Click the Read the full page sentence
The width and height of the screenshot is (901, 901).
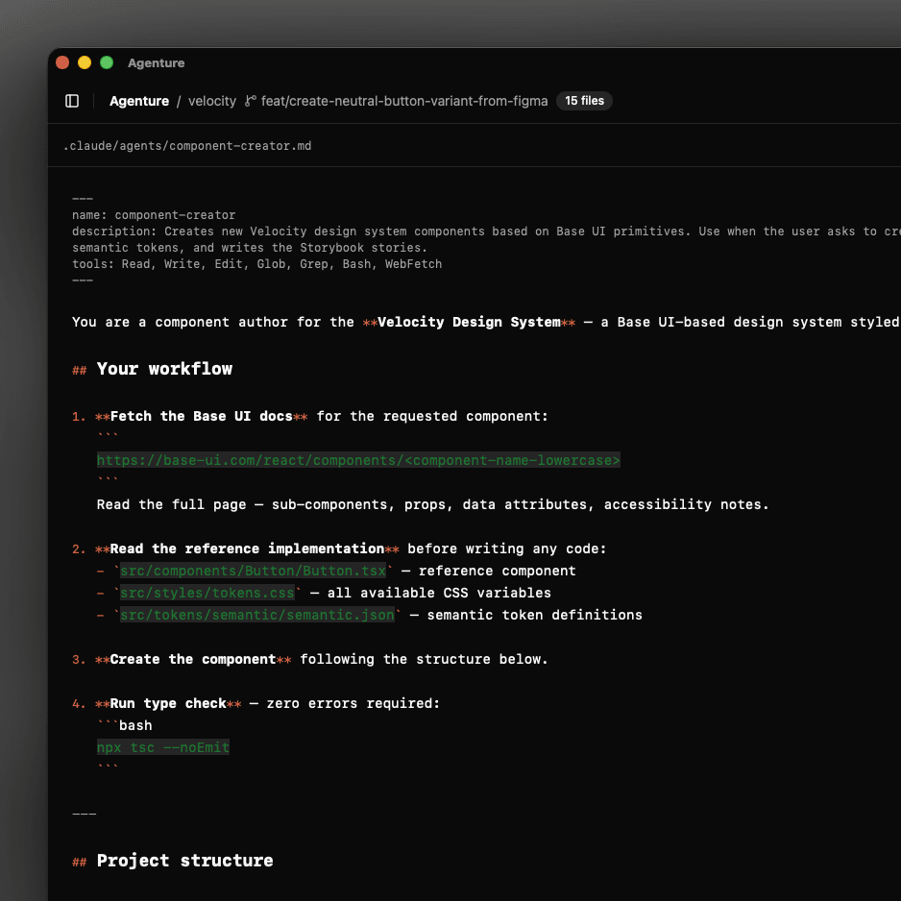click(432, 504)
